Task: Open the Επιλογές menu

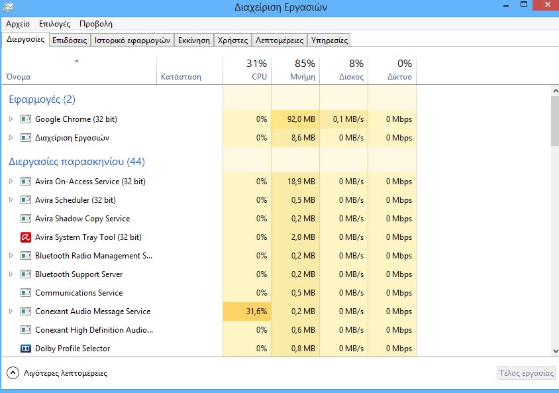Action: [x=54, y=24]
